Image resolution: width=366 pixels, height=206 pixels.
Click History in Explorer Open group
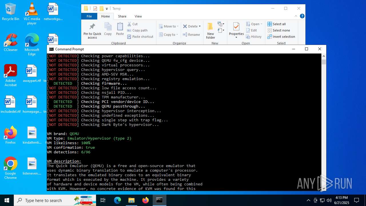[x=254, y=37]
